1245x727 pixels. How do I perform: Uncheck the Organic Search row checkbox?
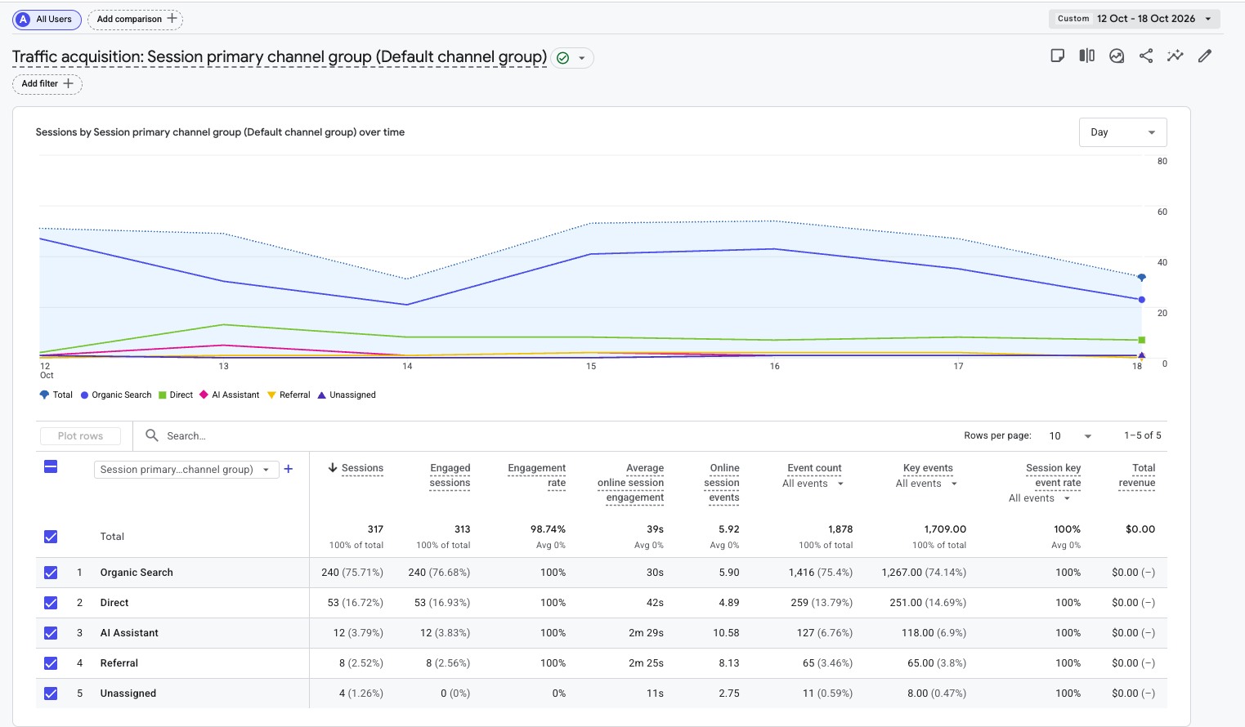click(x=51, y=573)
